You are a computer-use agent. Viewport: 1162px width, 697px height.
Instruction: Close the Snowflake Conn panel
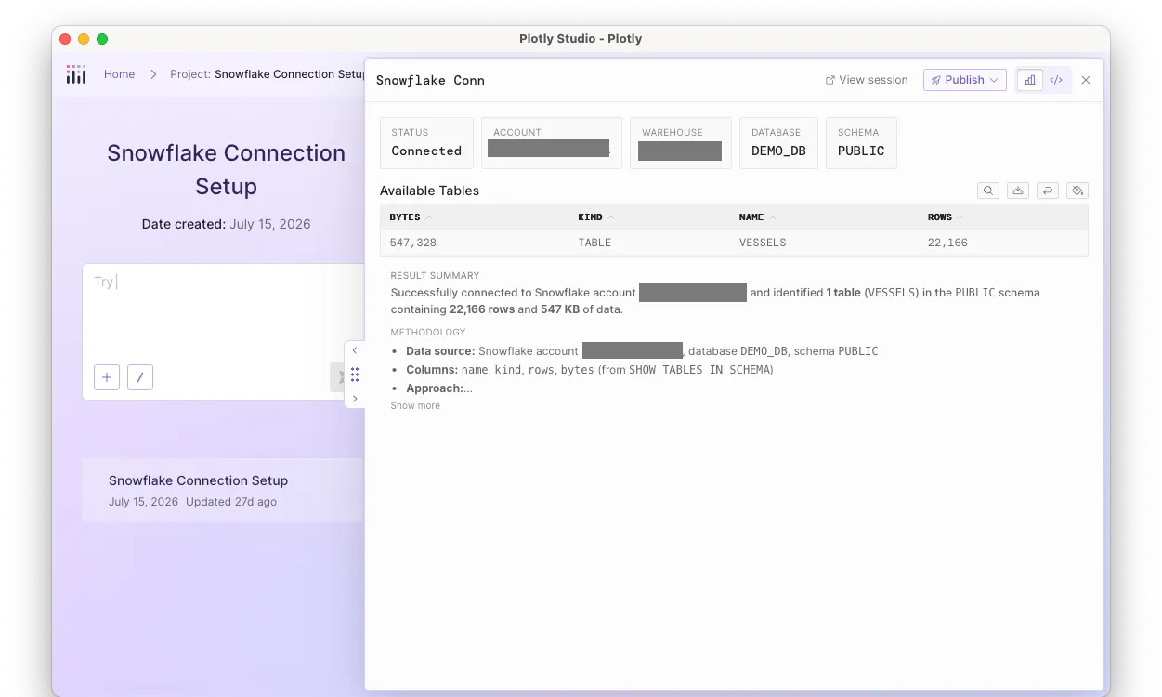click(x=1086, y=80)
